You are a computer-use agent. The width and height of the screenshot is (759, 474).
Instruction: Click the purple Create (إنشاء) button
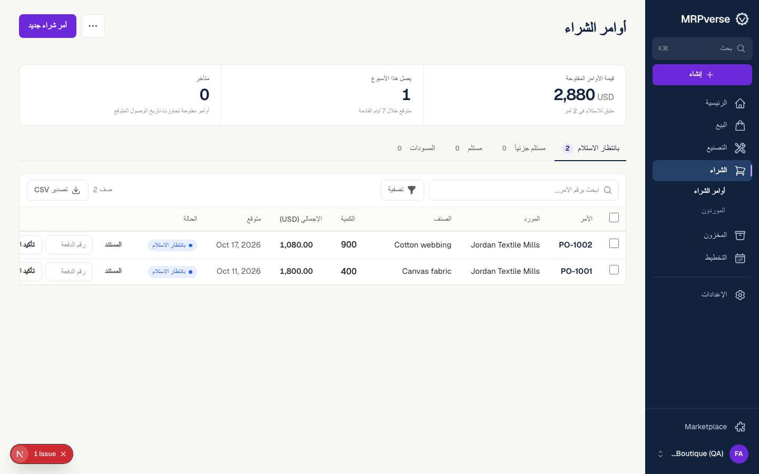tap(702, 75)
